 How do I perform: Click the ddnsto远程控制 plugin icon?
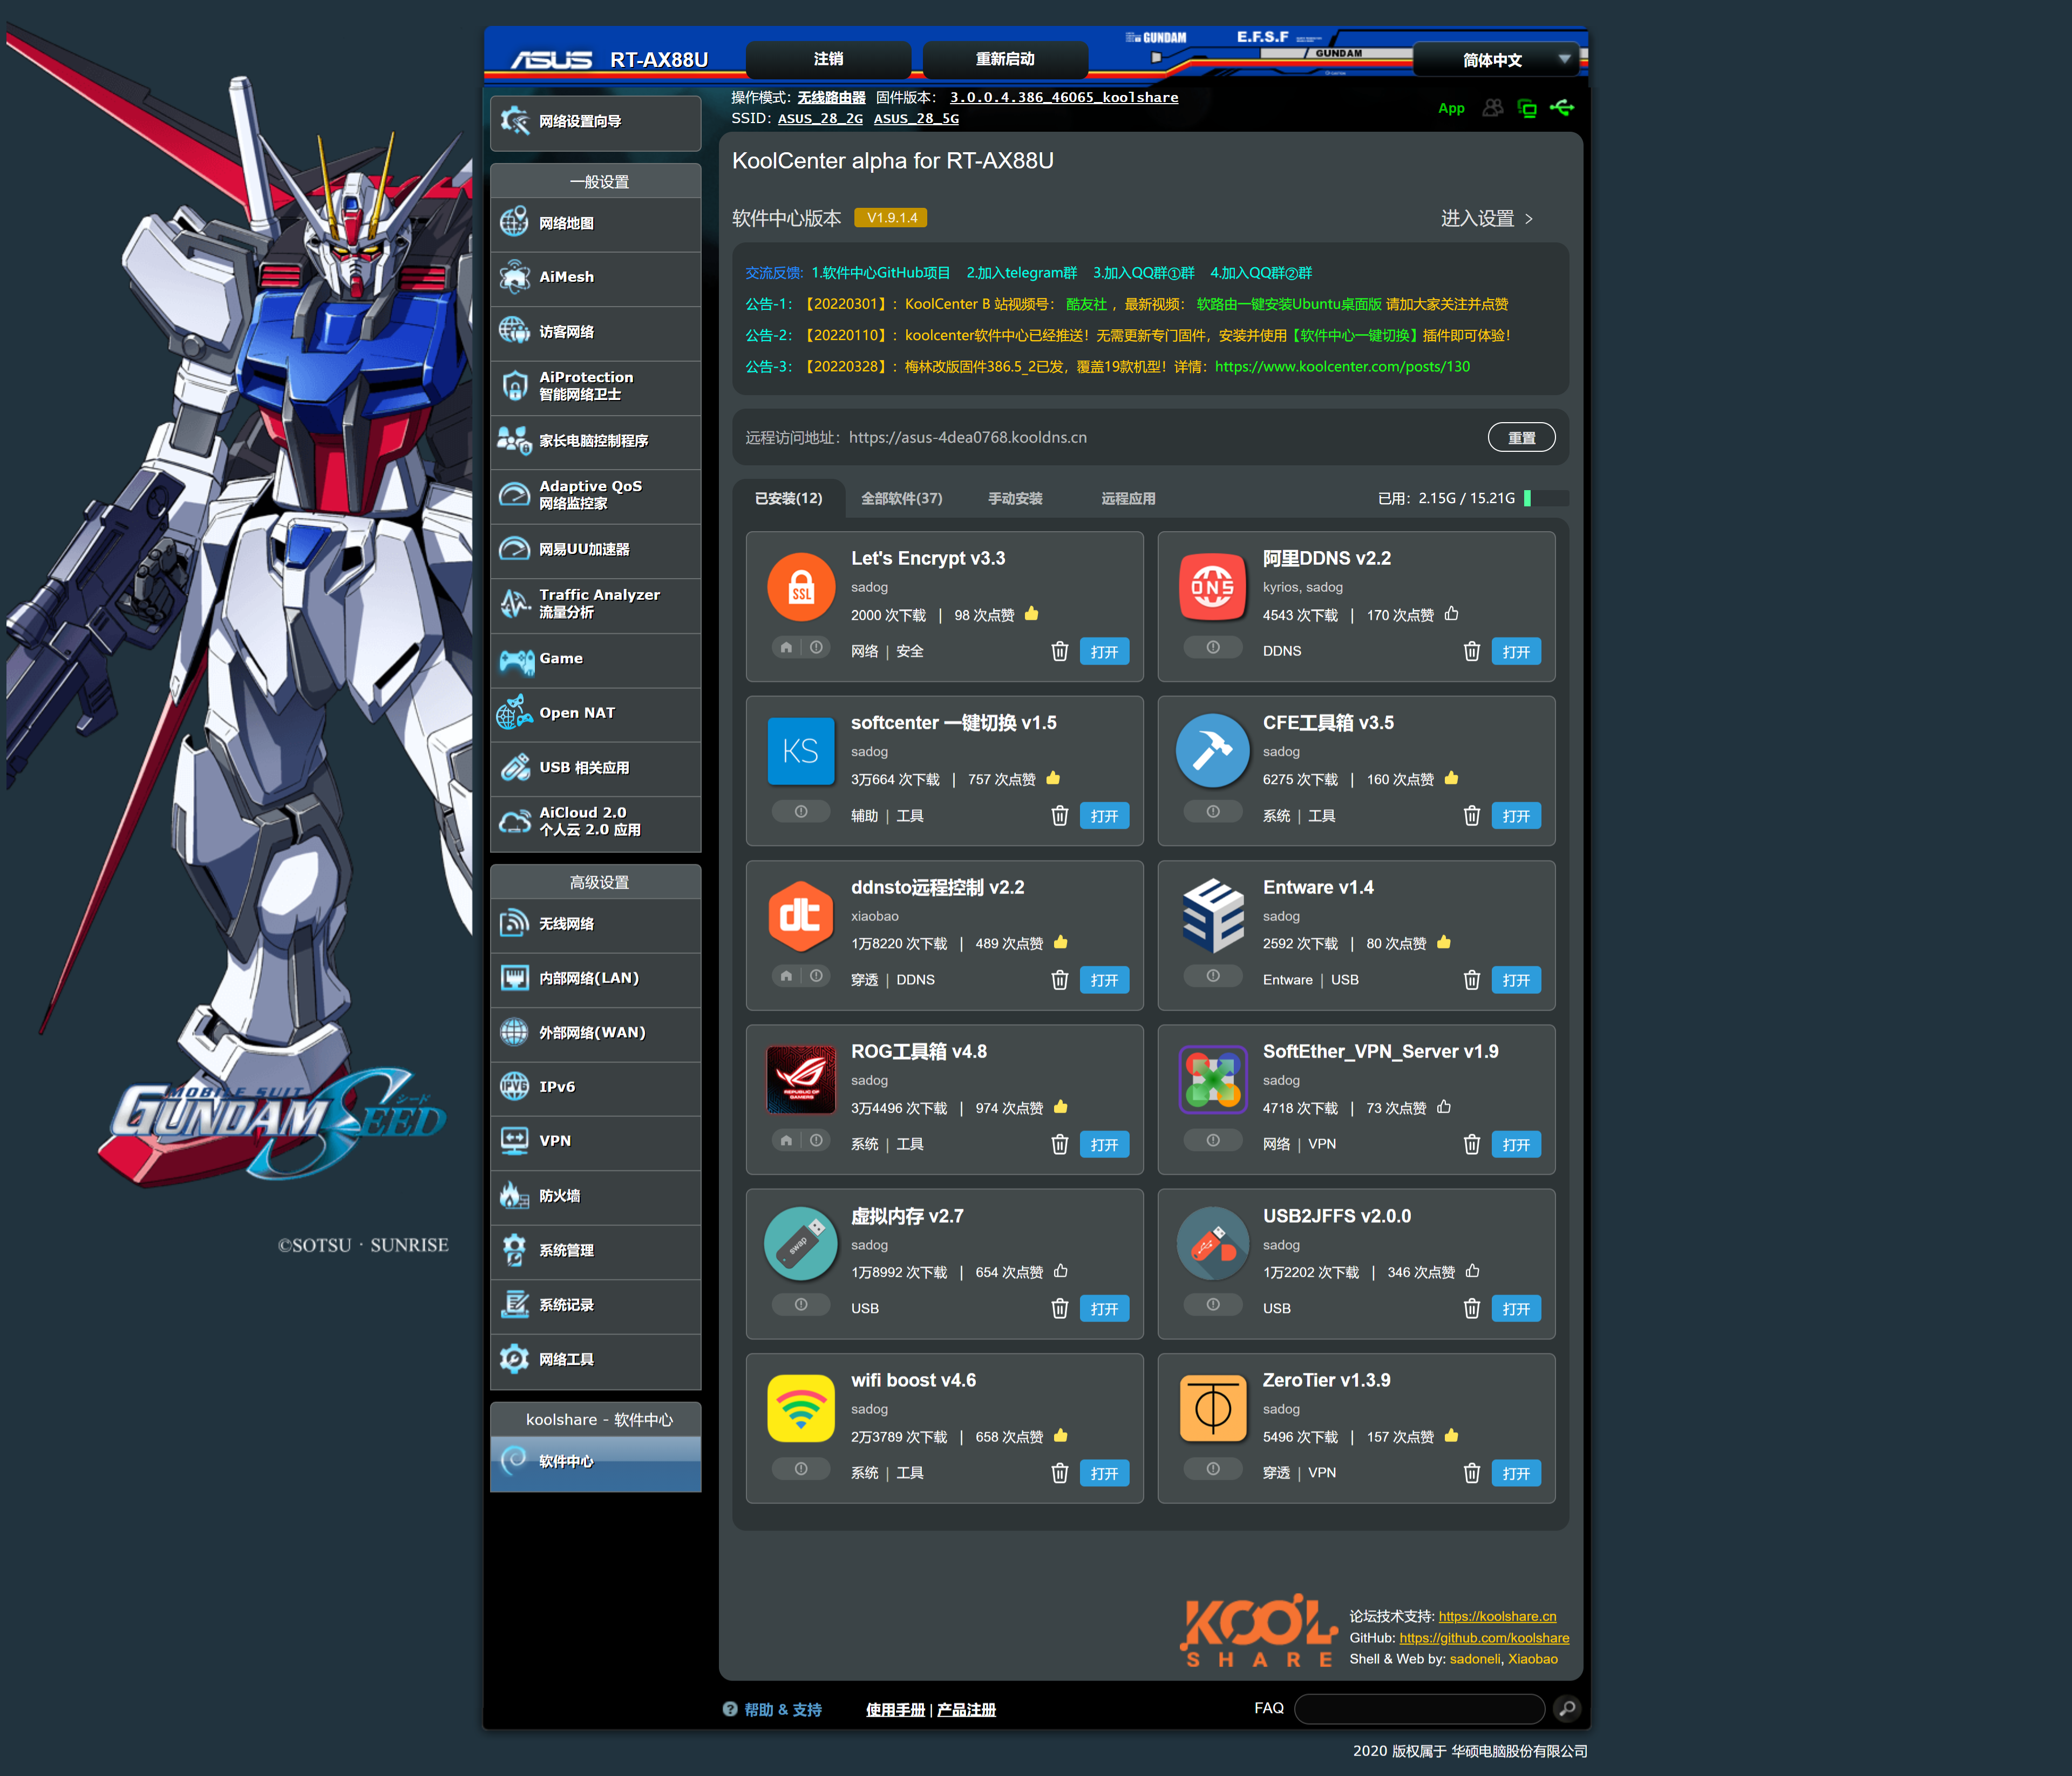coord(800,915)
